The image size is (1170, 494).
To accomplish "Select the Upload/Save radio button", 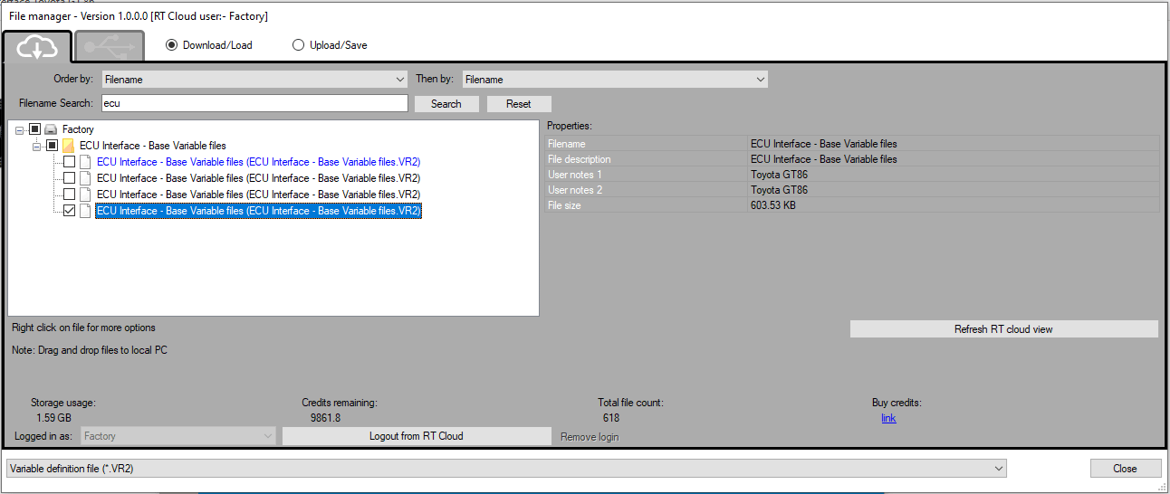I will (298, 45).
